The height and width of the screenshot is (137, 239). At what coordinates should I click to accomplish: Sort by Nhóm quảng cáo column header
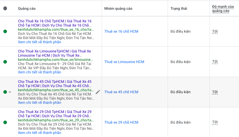click(118, 9)
